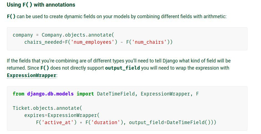Click the 'num_employees' string in the code

pyautogui.click(x=94, y=42)
